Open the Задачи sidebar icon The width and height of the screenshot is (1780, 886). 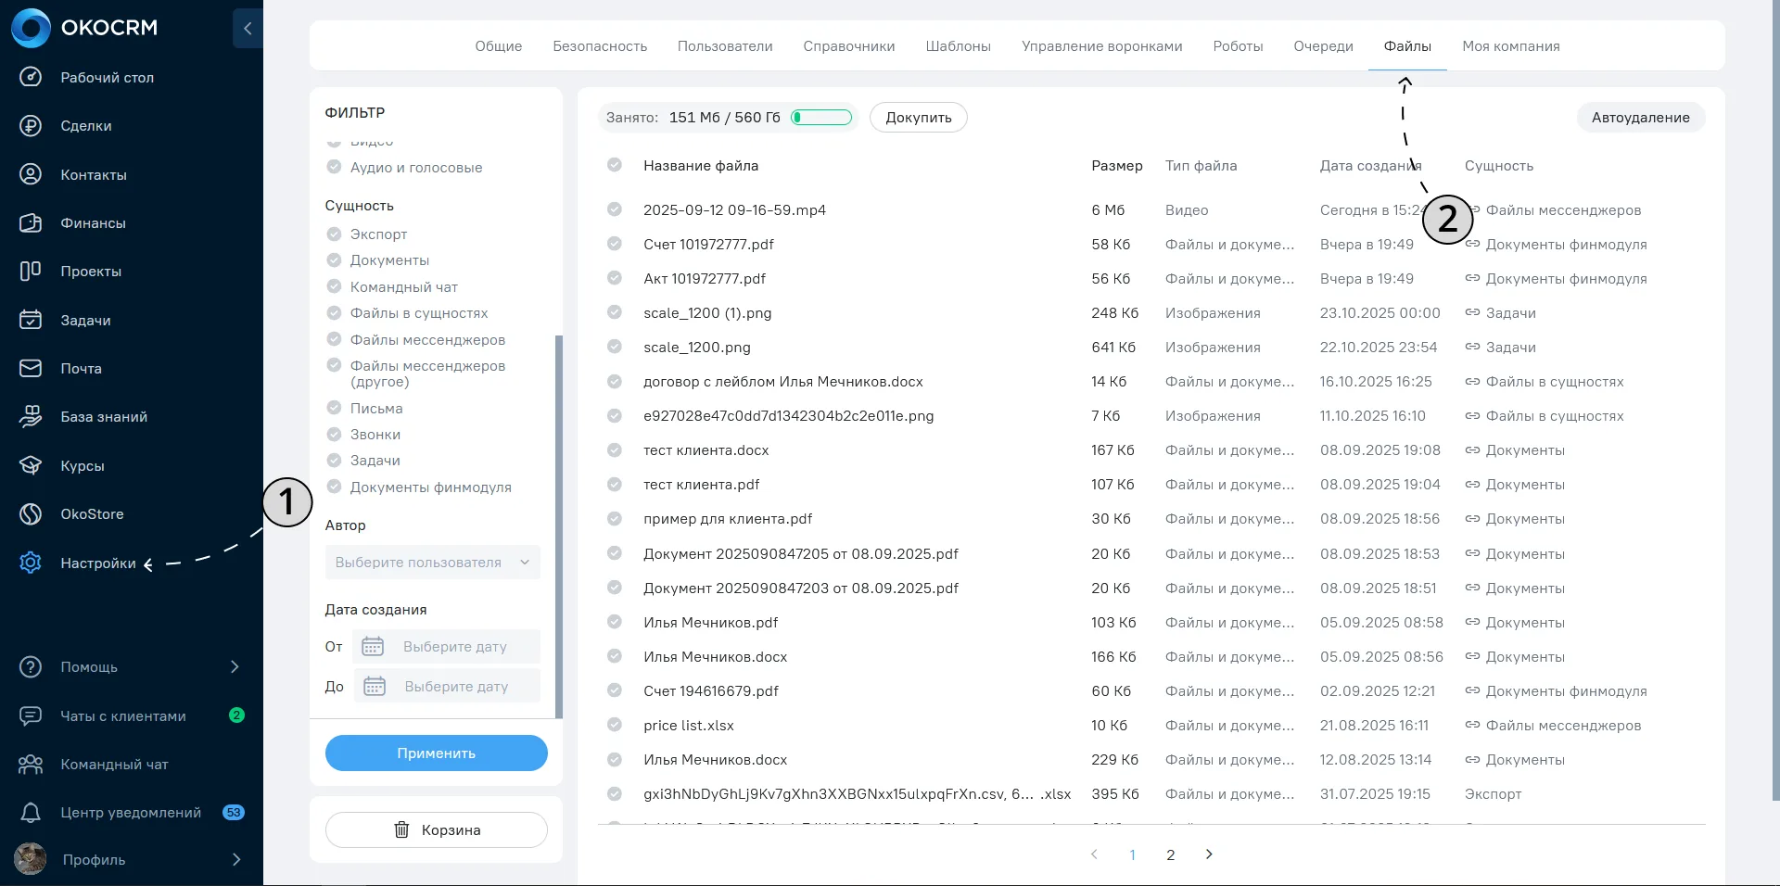(31, 320)
